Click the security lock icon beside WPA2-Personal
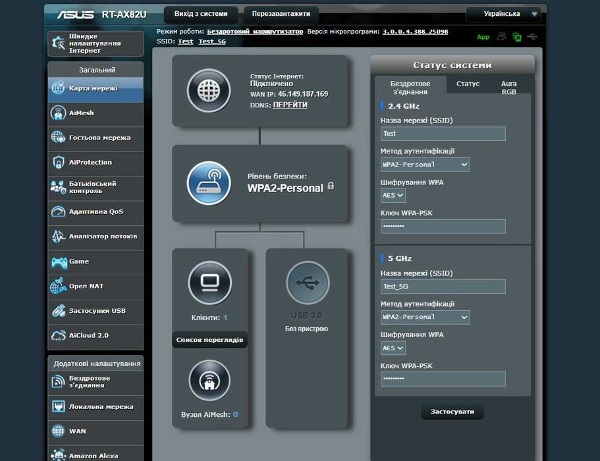This screenshot has height=461, width=600. pos(331,186)
